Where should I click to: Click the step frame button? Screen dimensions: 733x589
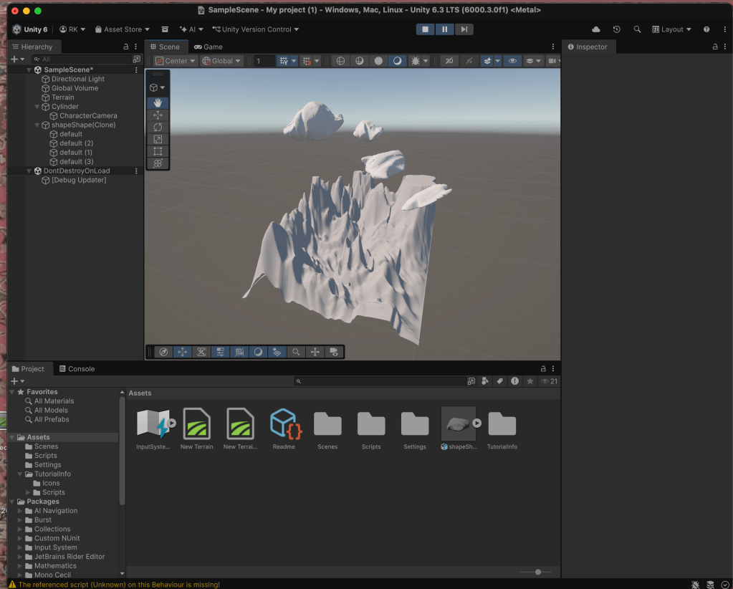(464, 29)
